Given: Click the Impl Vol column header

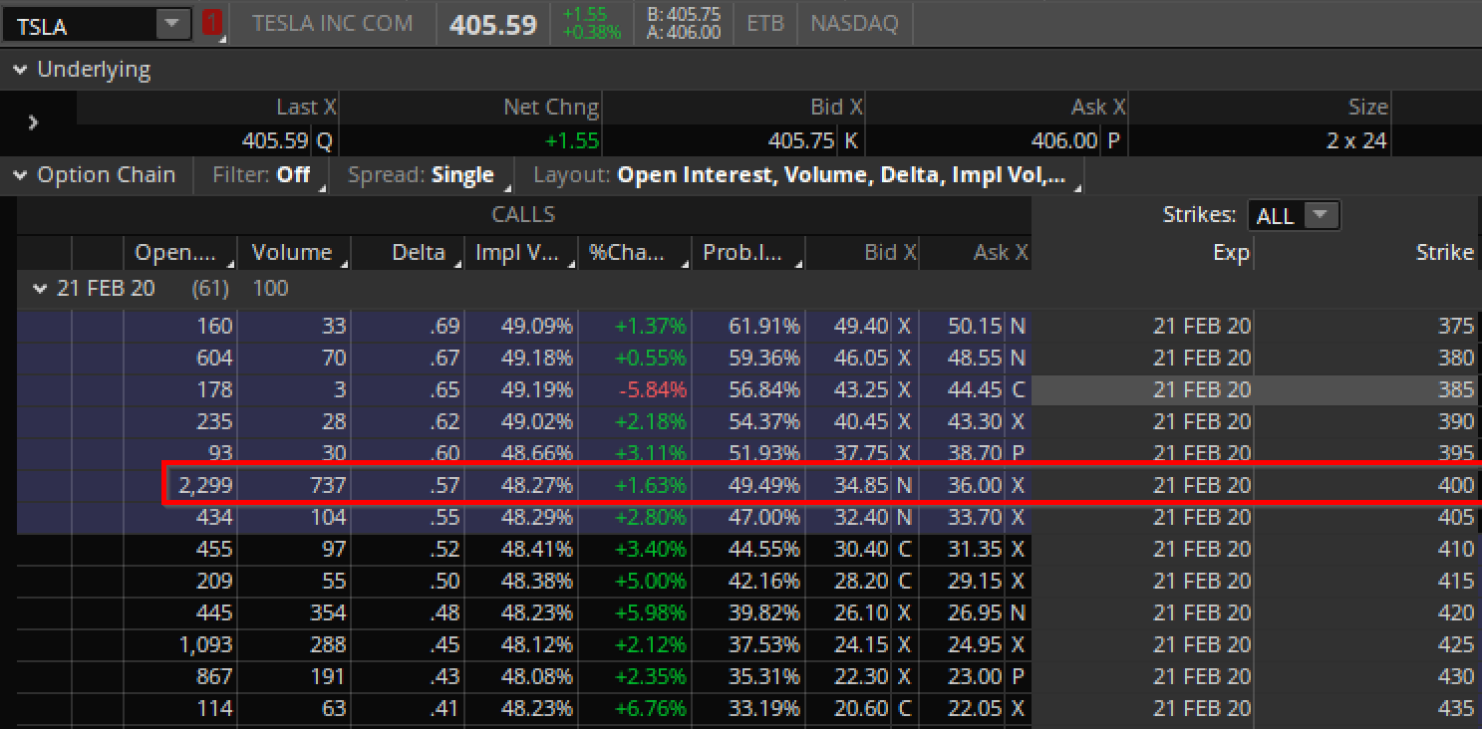Looking at the screenshot, I should 521,253.
